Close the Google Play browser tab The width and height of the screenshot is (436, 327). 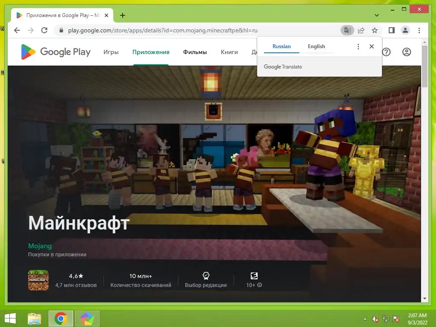coord(106,15)
